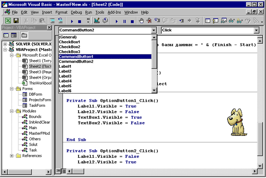Click the View Microsoft Excel toolbar icon

point(8,21)
